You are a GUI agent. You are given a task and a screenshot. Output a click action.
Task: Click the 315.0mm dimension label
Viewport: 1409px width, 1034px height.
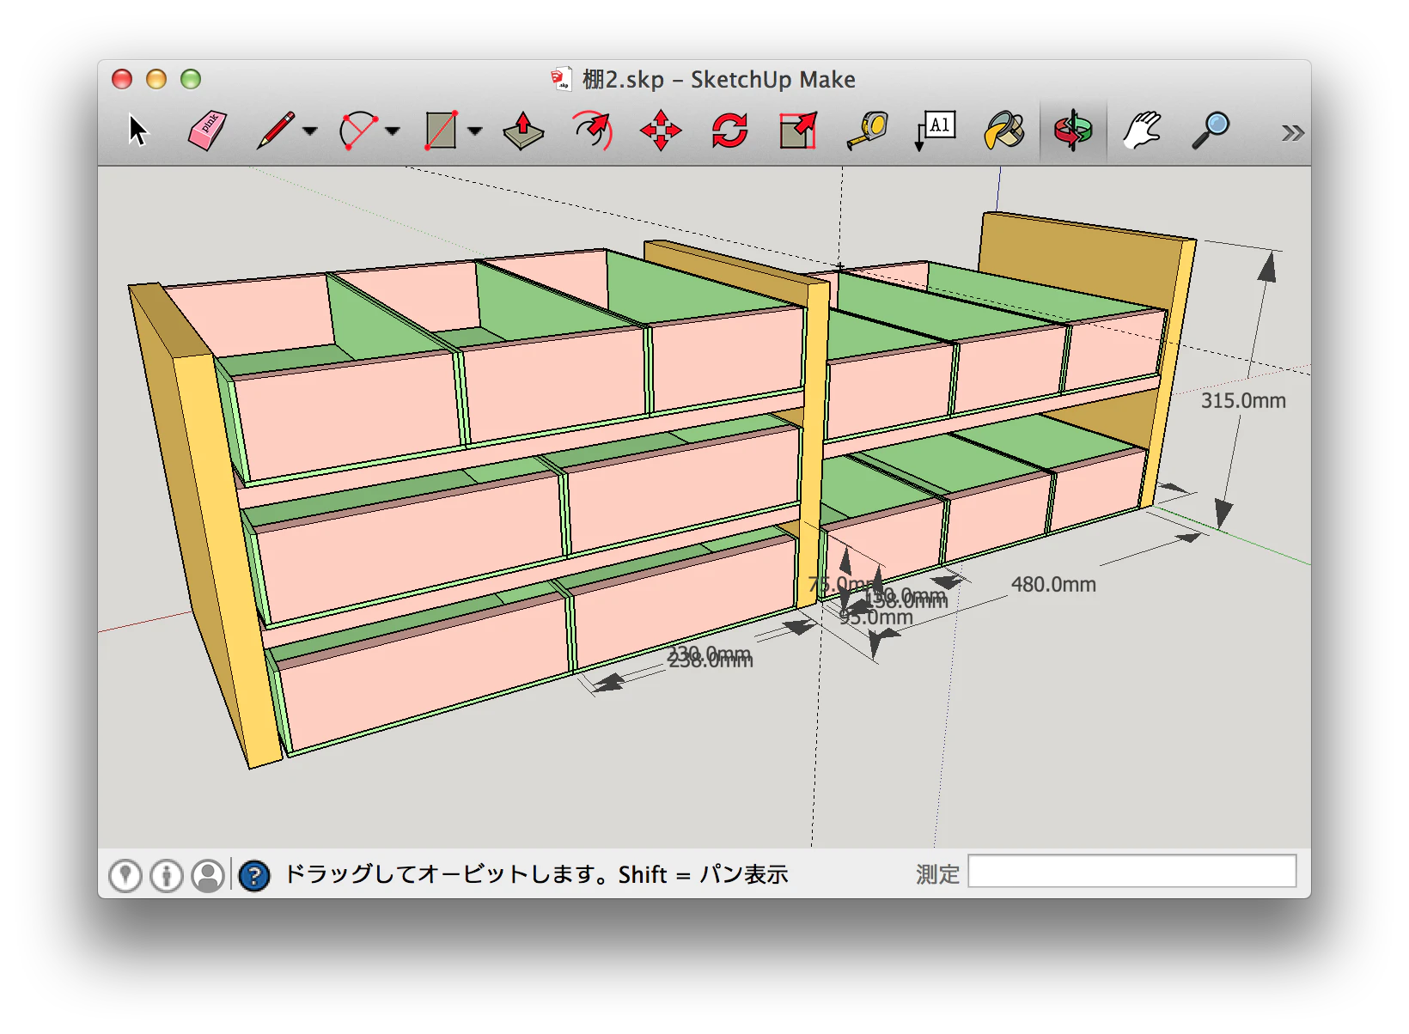(x=1243, y=401)
